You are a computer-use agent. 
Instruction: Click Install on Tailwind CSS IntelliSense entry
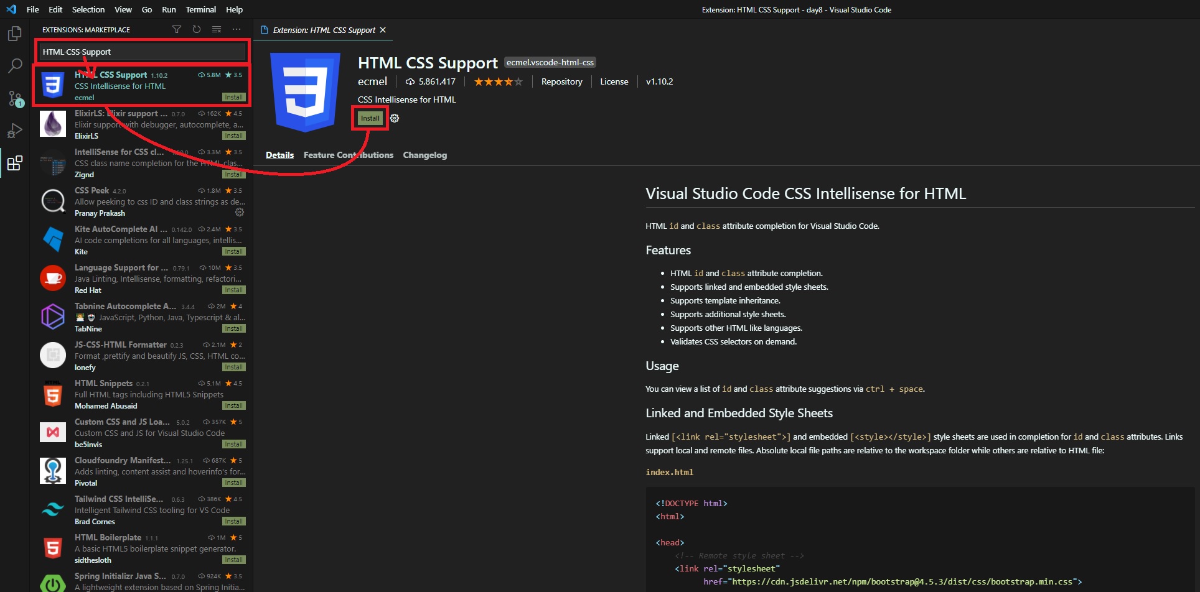(x=234, y=521)
